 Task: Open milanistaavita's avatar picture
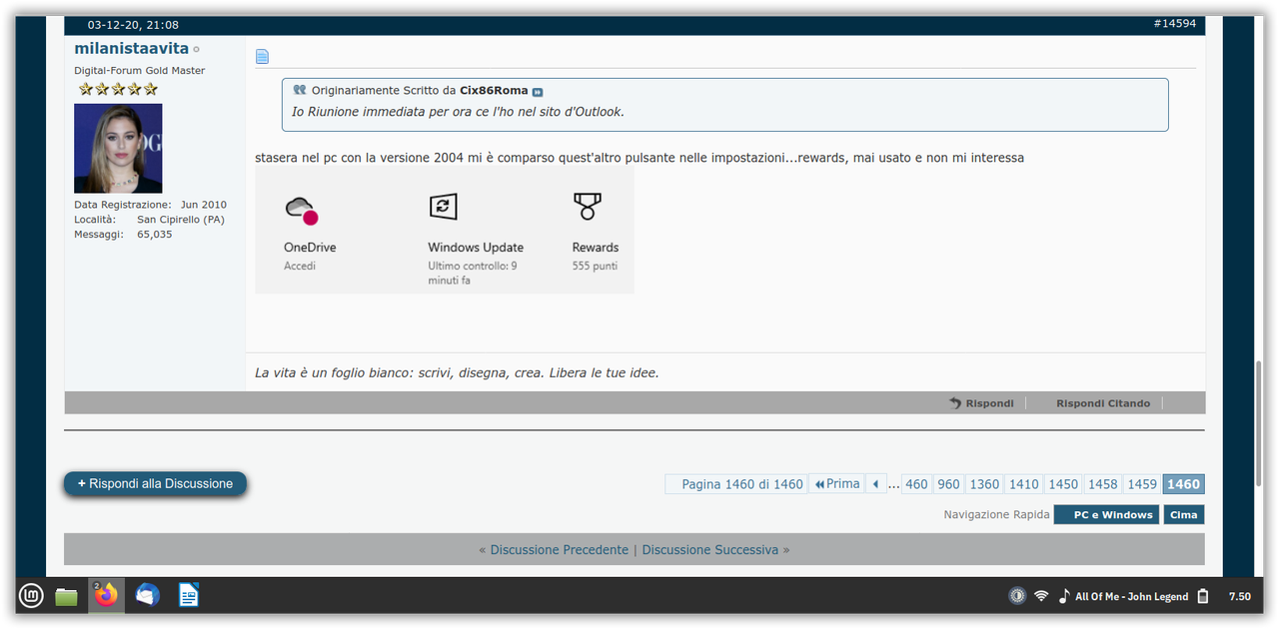tap(118, 148)
